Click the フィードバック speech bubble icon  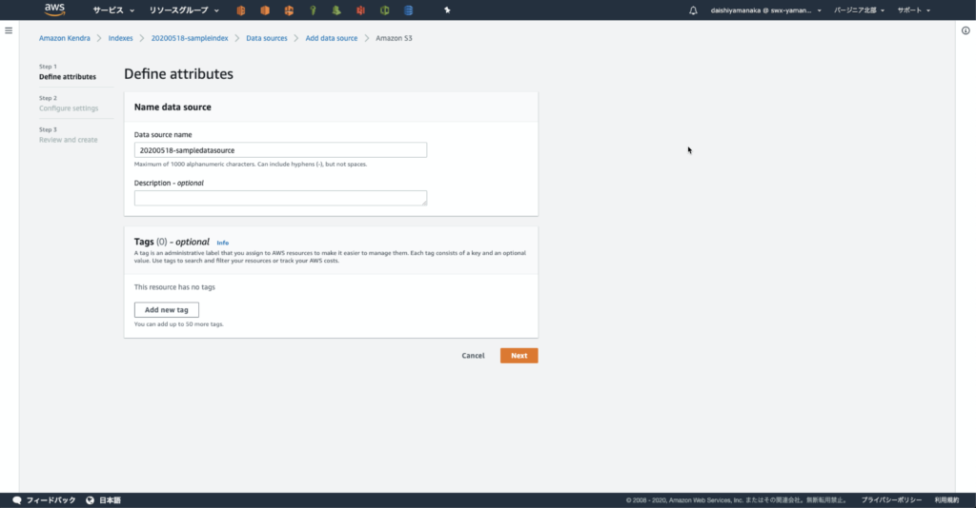[17, 500]
